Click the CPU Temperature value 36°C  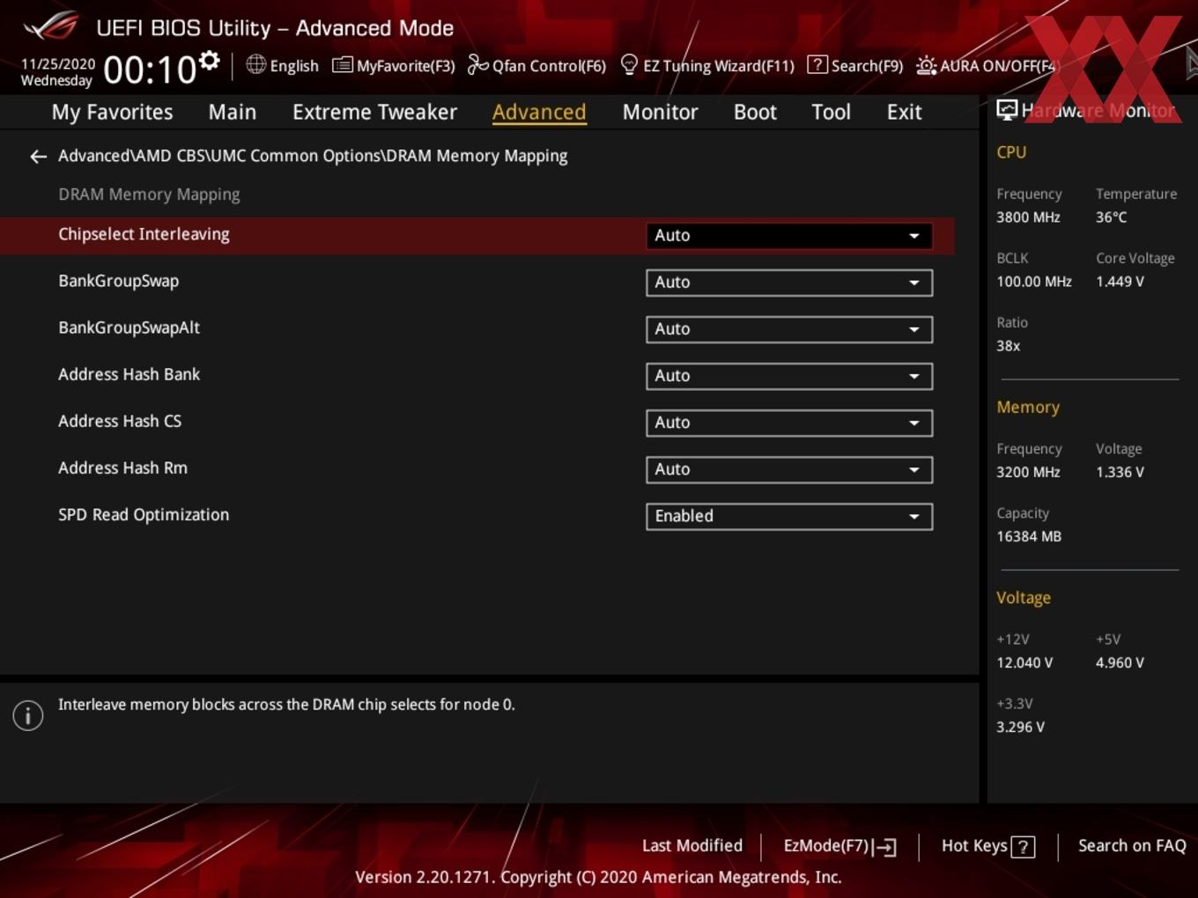point(1111,217)
